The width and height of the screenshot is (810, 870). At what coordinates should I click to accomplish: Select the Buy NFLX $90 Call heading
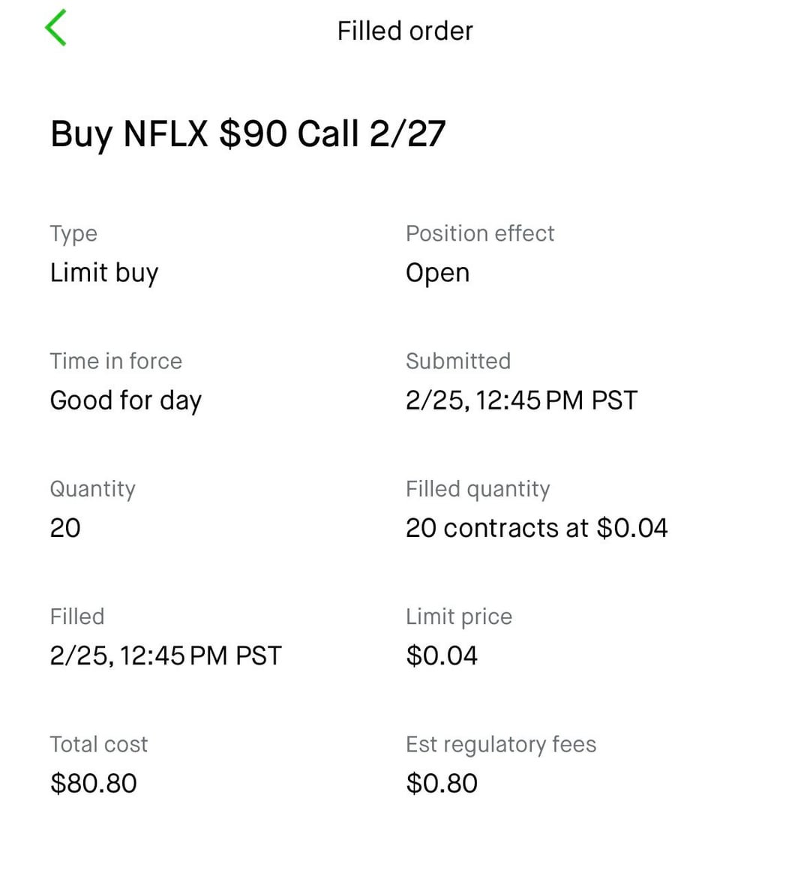click(247, 134)
